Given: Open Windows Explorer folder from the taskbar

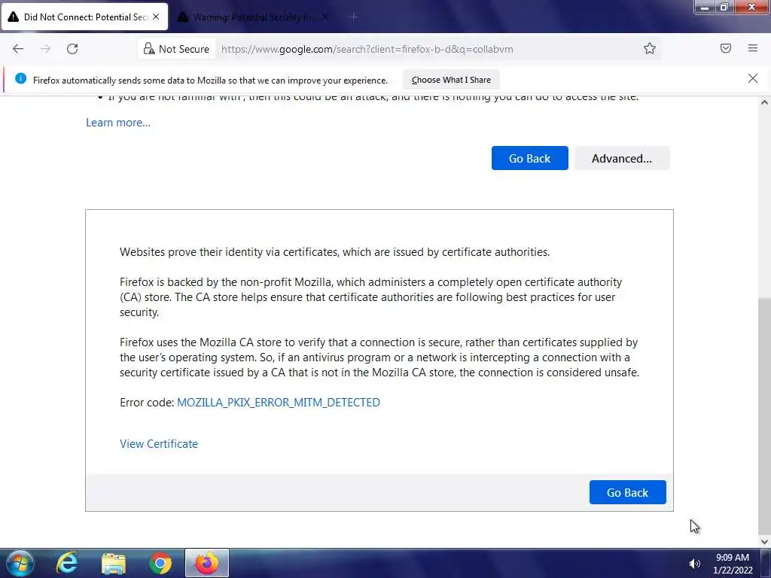Looking at the screenshot, I should click(114, 563).
